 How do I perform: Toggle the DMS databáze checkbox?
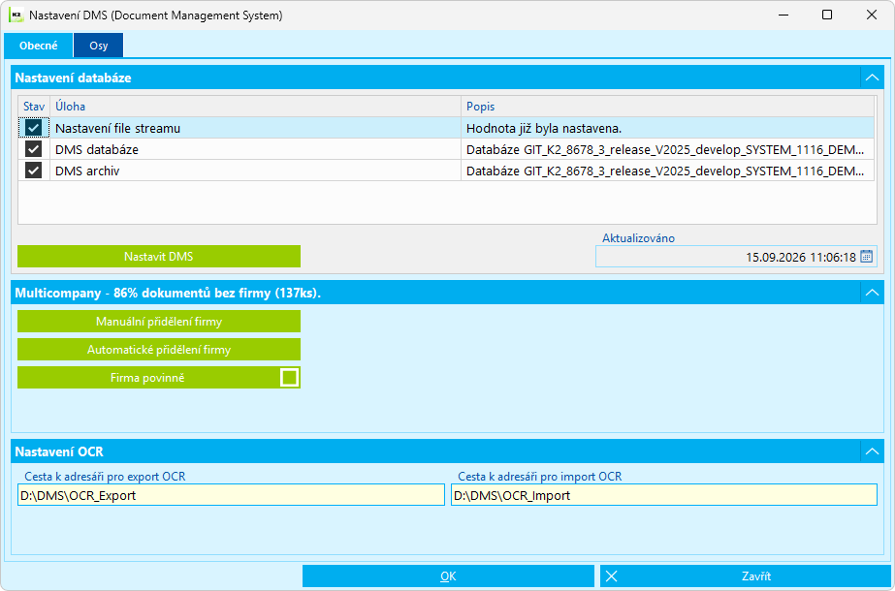click(34, 149)
